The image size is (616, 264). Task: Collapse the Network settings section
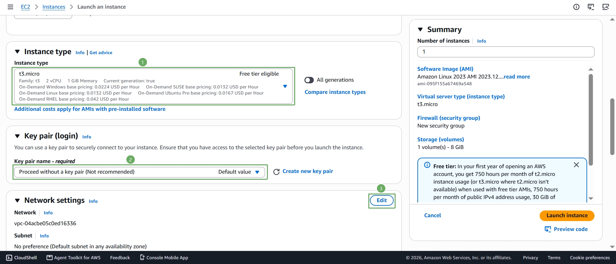point(17,201)
